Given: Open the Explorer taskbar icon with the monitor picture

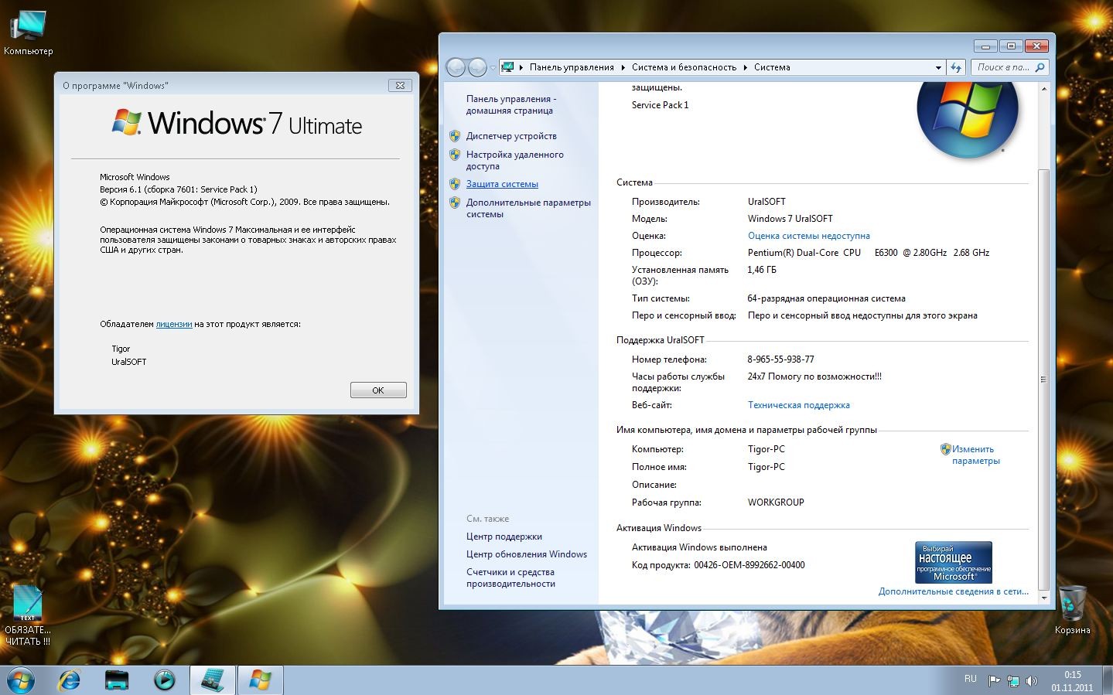Looking at the screenshot, I should click(x=117, y=680).
